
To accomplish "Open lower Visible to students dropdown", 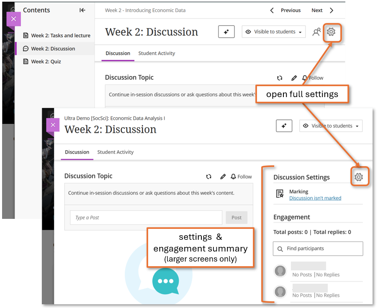I will [x=331, y=126].
